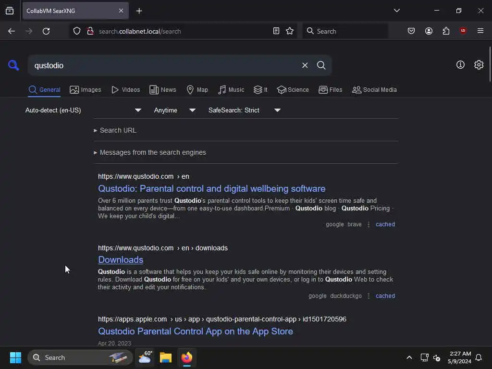Open SearXNG preferences gear
Image resolution: width=492 pixels, height=369 pixels.
tap(479, 65)
